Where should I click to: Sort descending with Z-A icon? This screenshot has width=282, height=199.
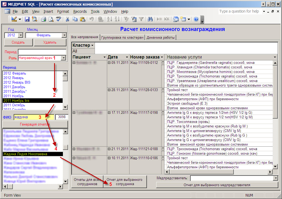pyautogui.click(x=117, y=19)
